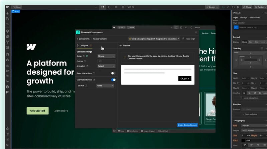Open the comments speech bubble icon
The height and width of the screenshot is (149, 267).
pyautogui.click(x=233, y=7)
